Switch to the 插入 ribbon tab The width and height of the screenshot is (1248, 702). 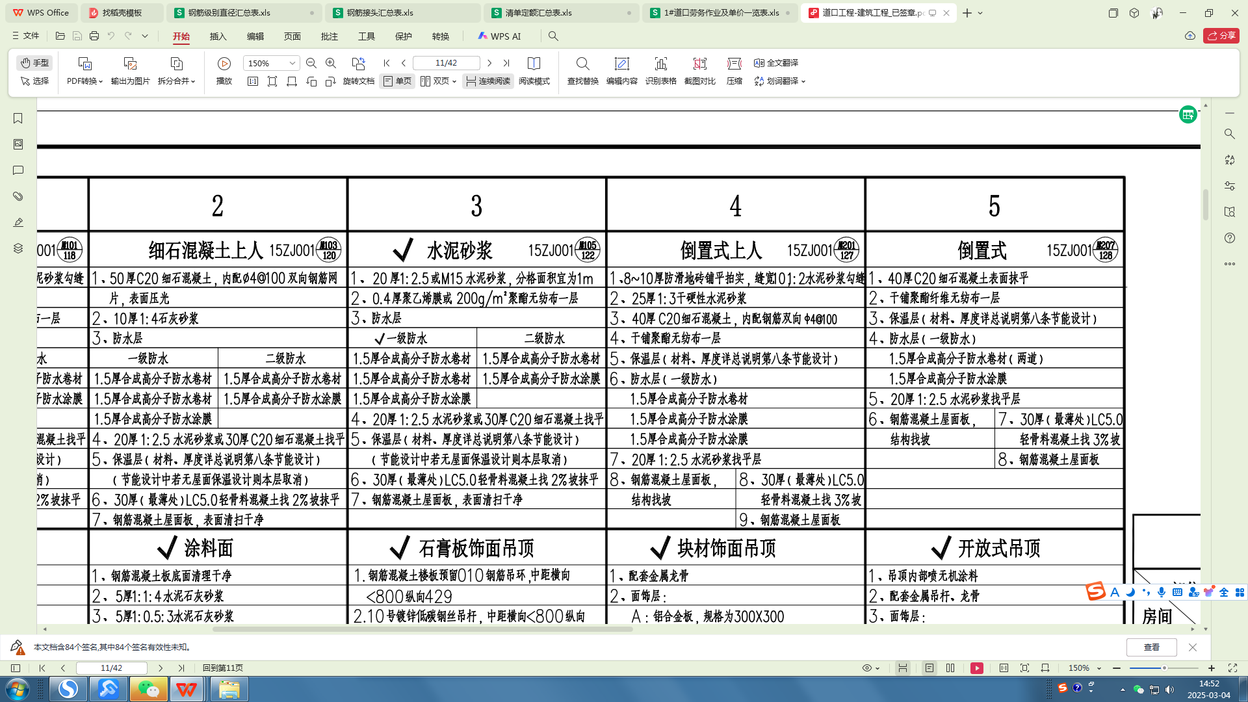[218, 36]
